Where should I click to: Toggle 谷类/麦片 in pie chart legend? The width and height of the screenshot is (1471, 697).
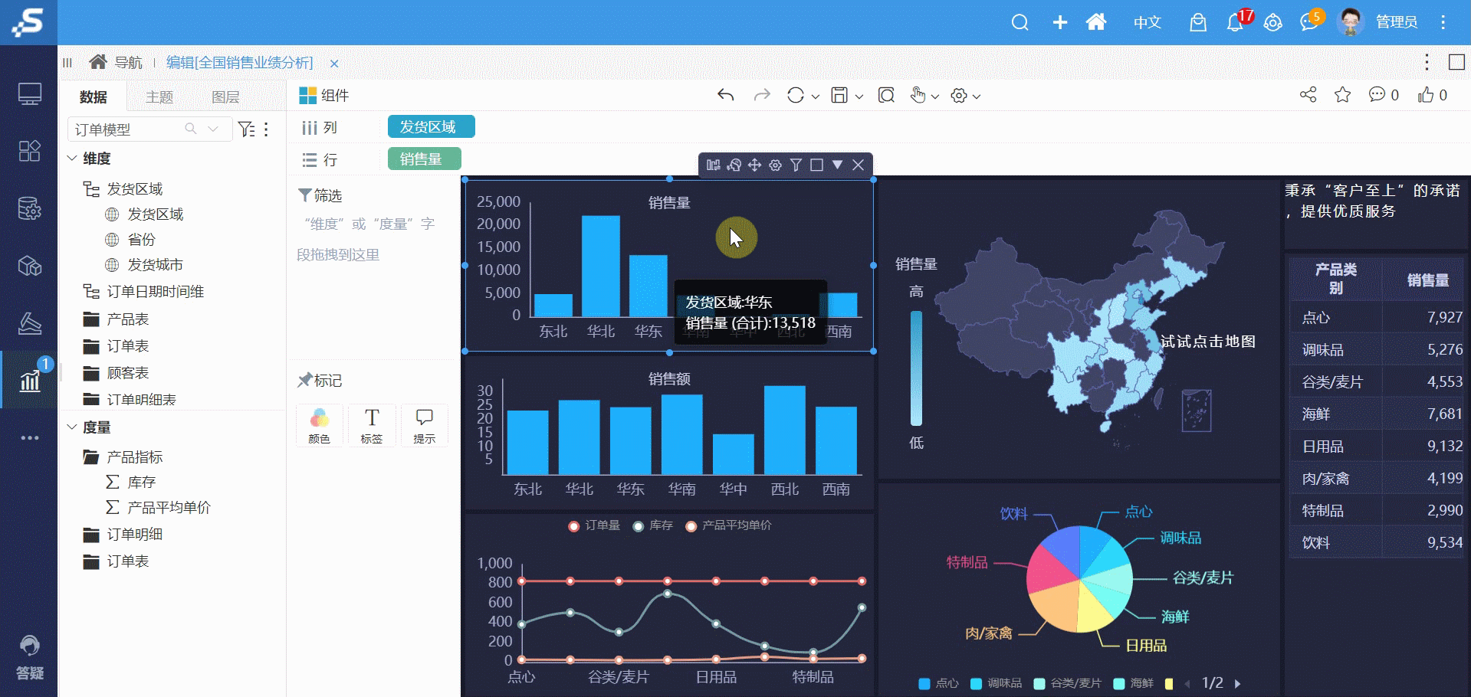tap(1068, 683)
